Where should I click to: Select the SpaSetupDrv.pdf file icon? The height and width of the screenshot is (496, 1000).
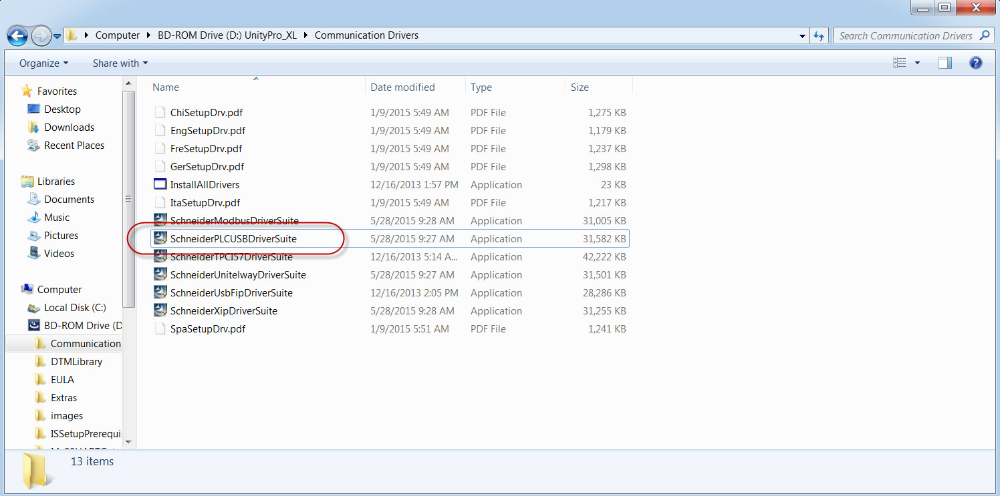160,328
